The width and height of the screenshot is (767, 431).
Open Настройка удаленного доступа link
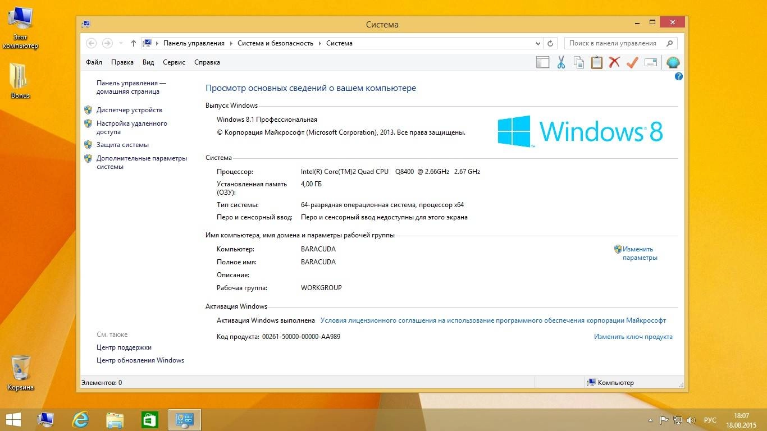132,127
